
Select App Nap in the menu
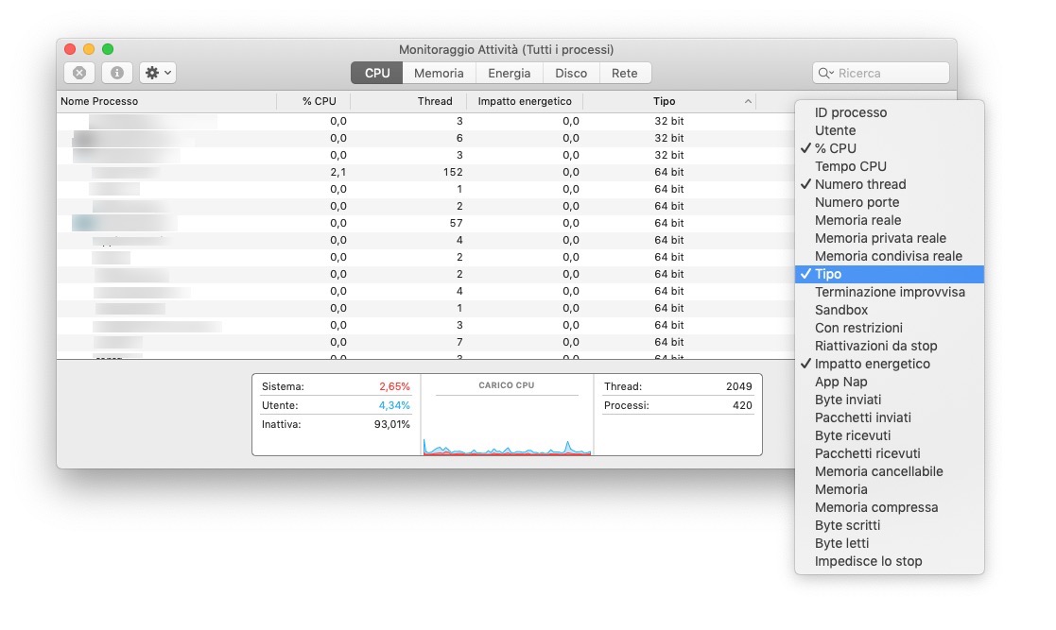[x=840, y=382]
